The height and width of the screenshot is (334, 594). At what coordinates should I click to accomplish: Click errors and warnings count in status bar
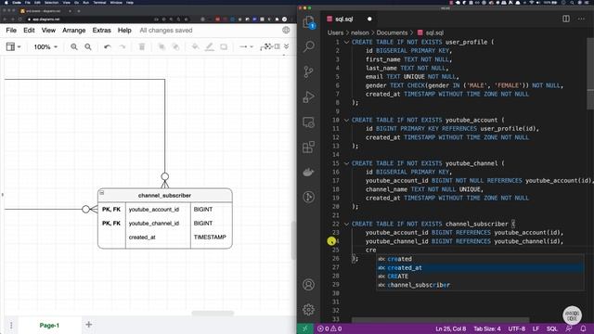(x=329, y=328)
